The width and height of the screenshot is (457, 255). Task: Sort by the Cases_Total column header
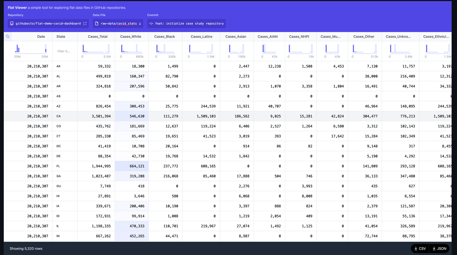[x=97, y=37]
